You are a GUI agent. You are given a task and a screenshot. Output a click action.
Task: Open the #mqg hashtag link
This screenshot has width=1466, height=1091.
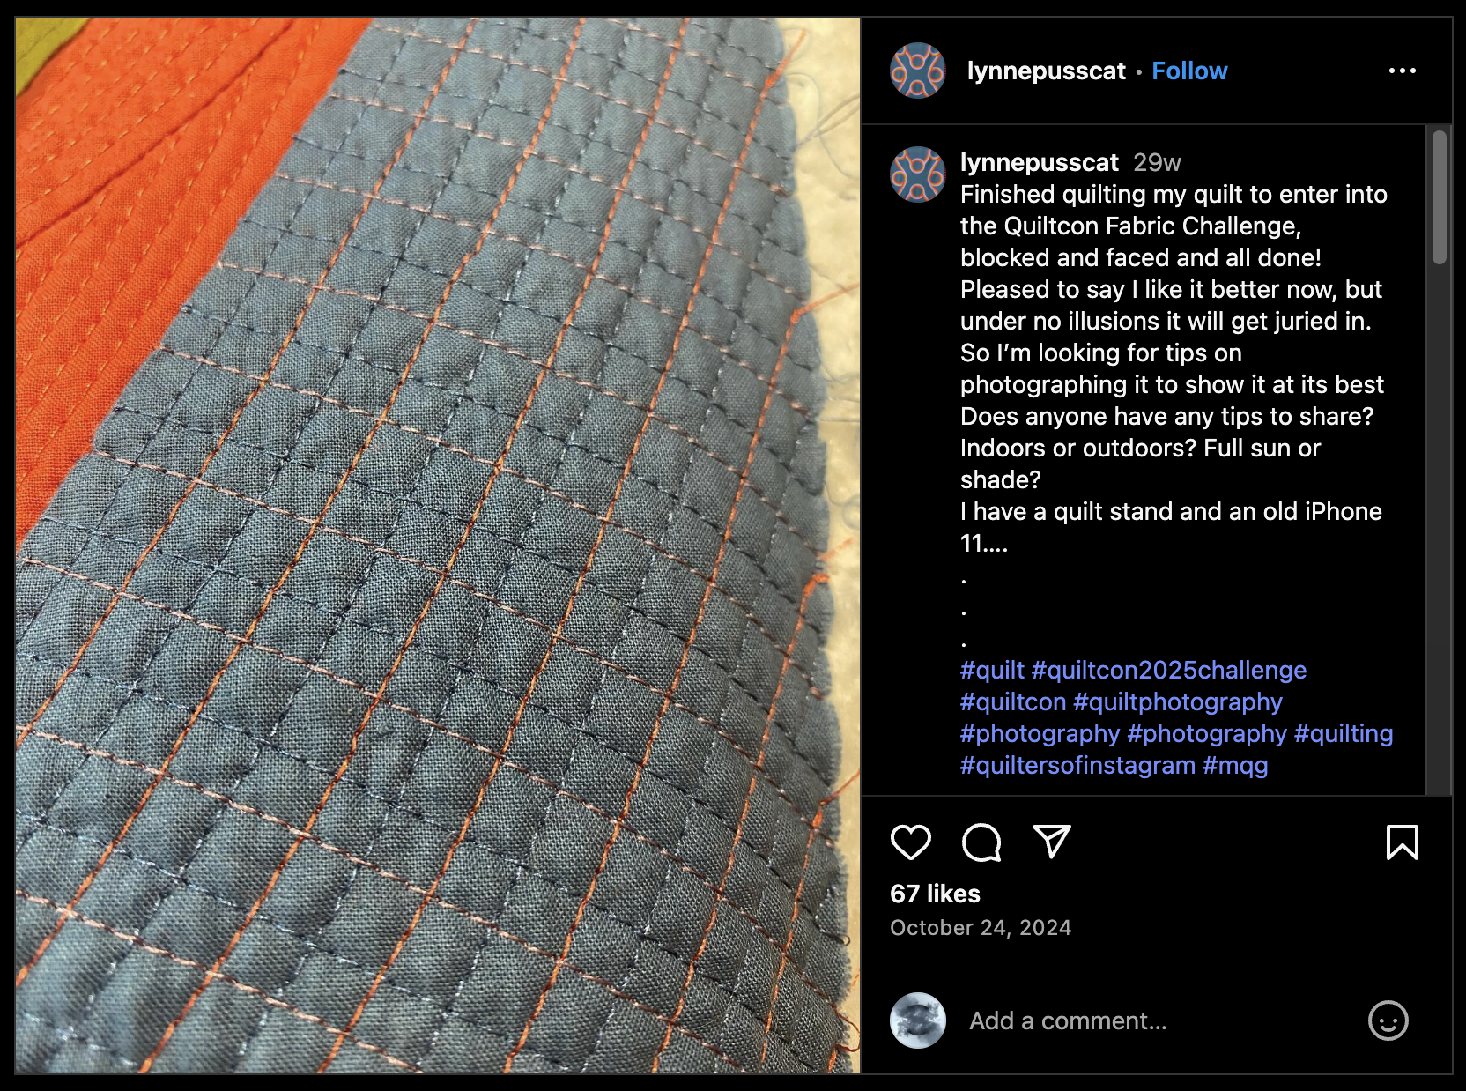click(x=1235, y=765)
